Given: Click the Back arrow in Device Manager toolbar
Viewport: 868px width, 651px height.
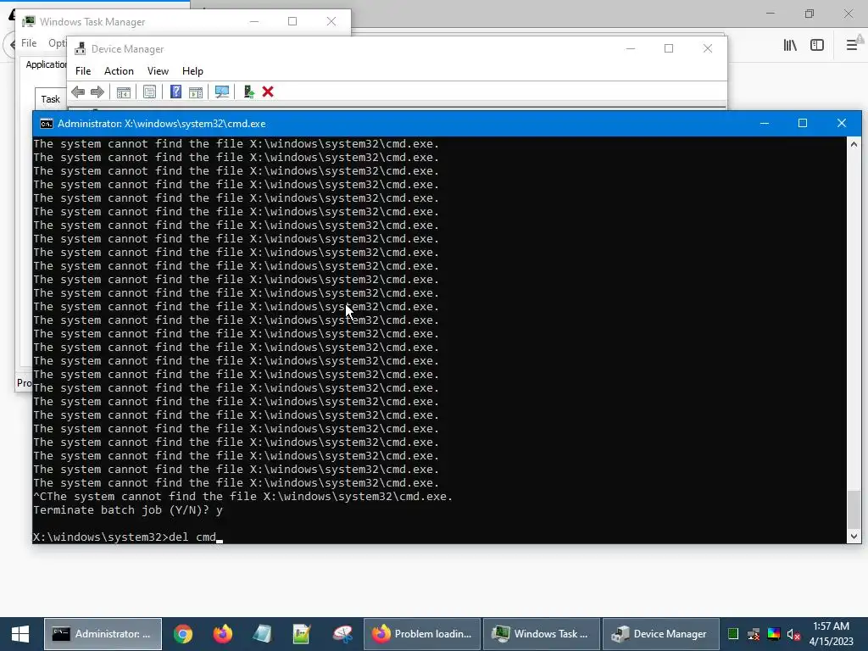Looking at the screenshot, I should tap(78, 92).
